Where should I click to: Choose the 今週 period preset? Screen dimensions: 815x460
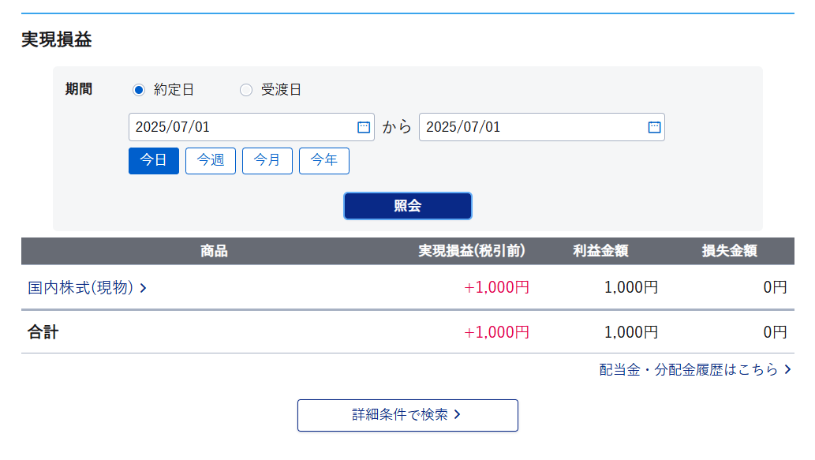pyautogui.click(x=211, y=161)
